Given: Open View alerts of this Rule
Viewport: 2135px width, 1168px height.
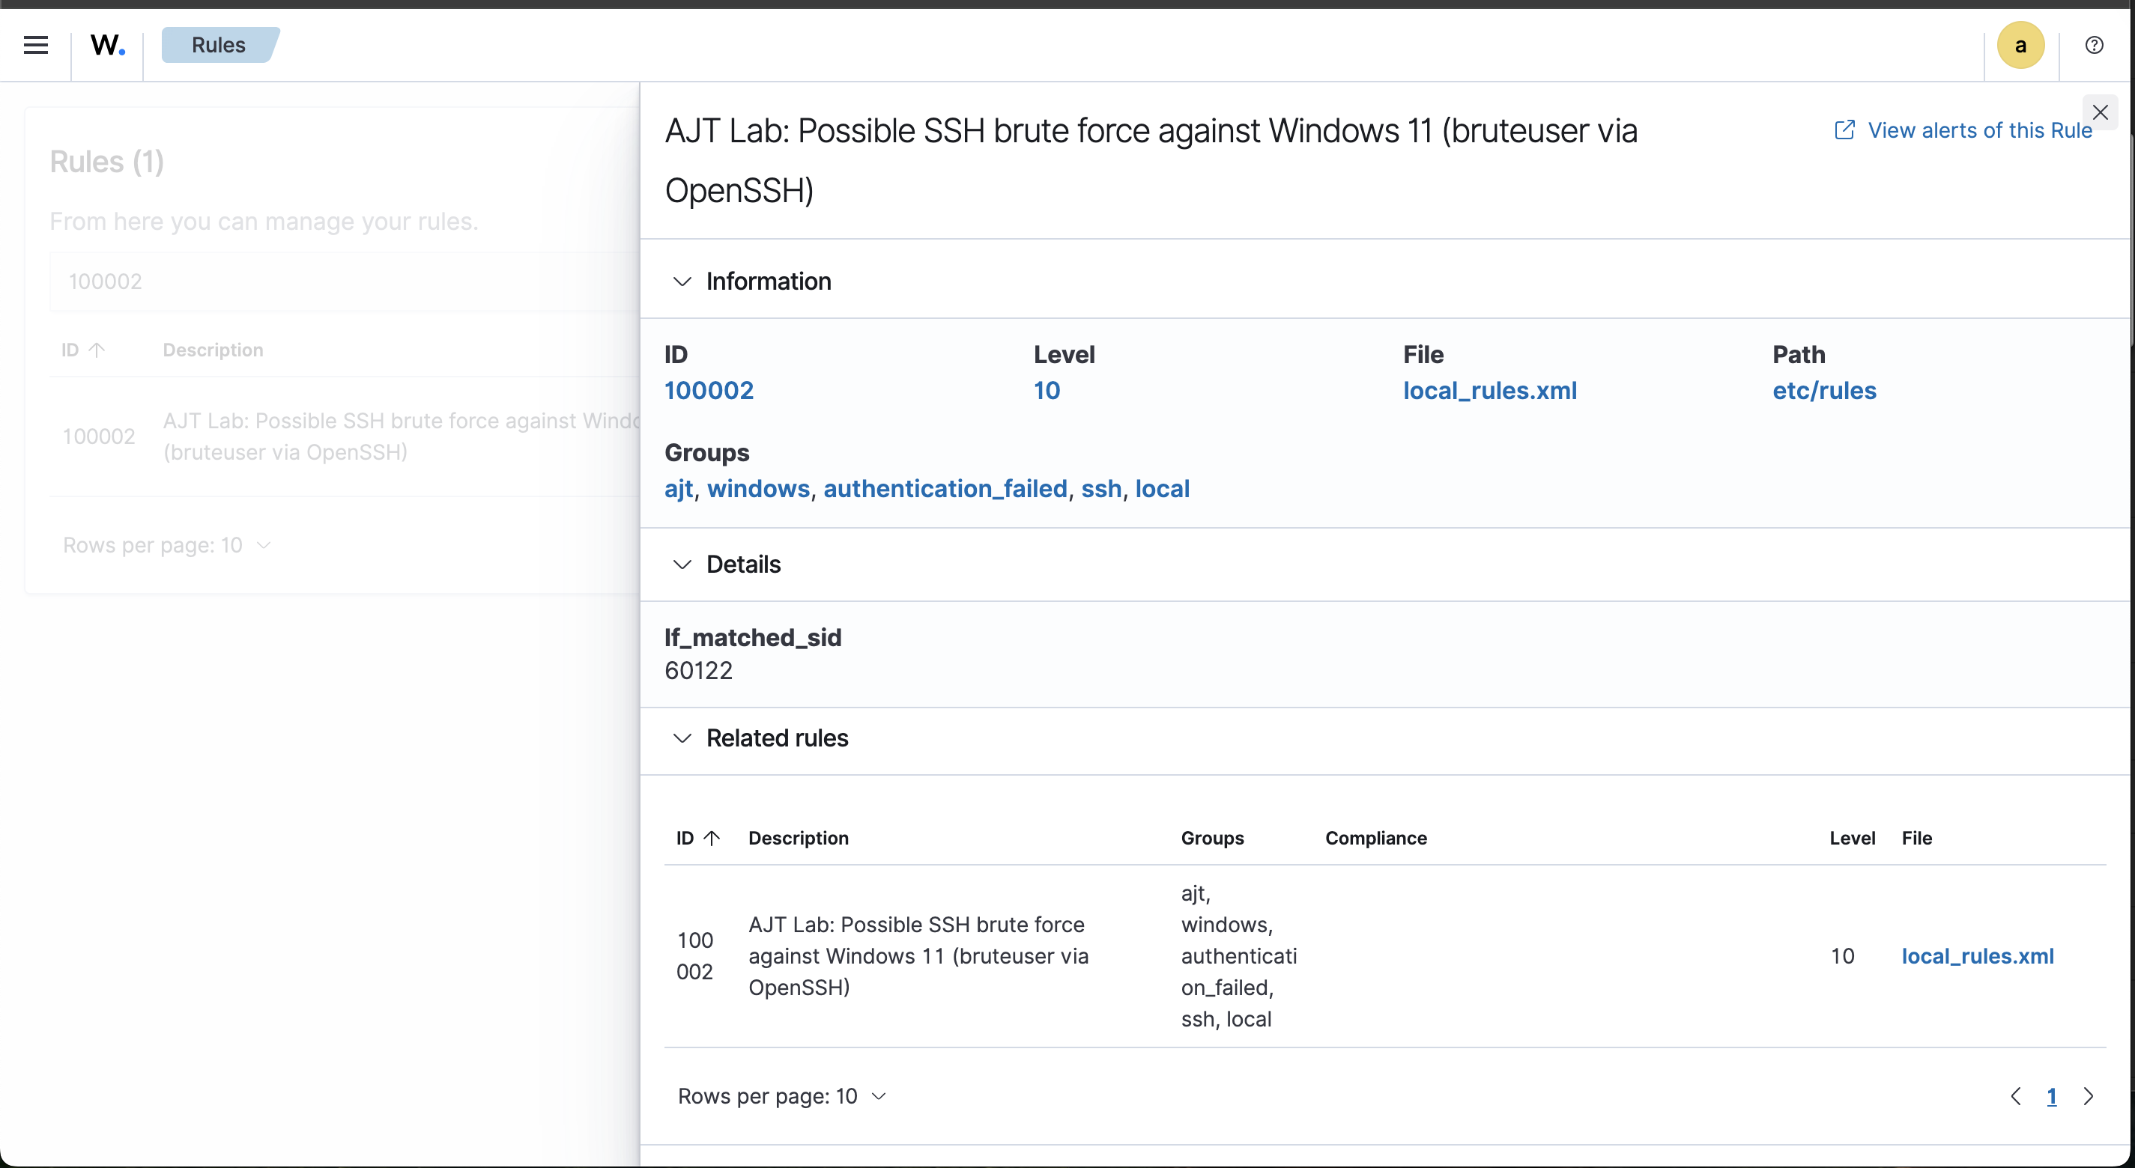Looking at the screenshot, I should [x=1980, y=130].
